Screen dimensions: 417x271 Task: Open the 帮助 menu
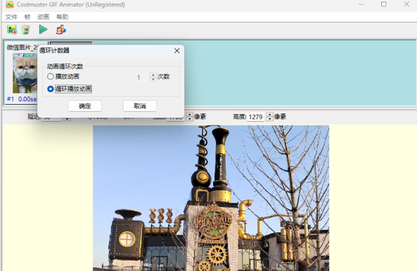(62, 17)
